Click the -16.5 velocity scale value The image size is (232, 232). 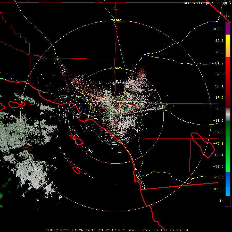pyautogui.click(x=218, y=121)
